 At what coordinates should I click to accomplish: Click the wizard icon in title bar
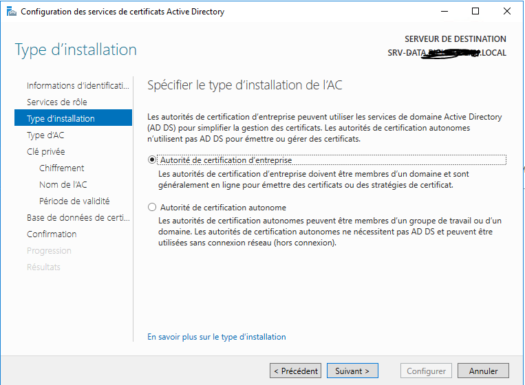pyautogui.click(x=12, y=12)
